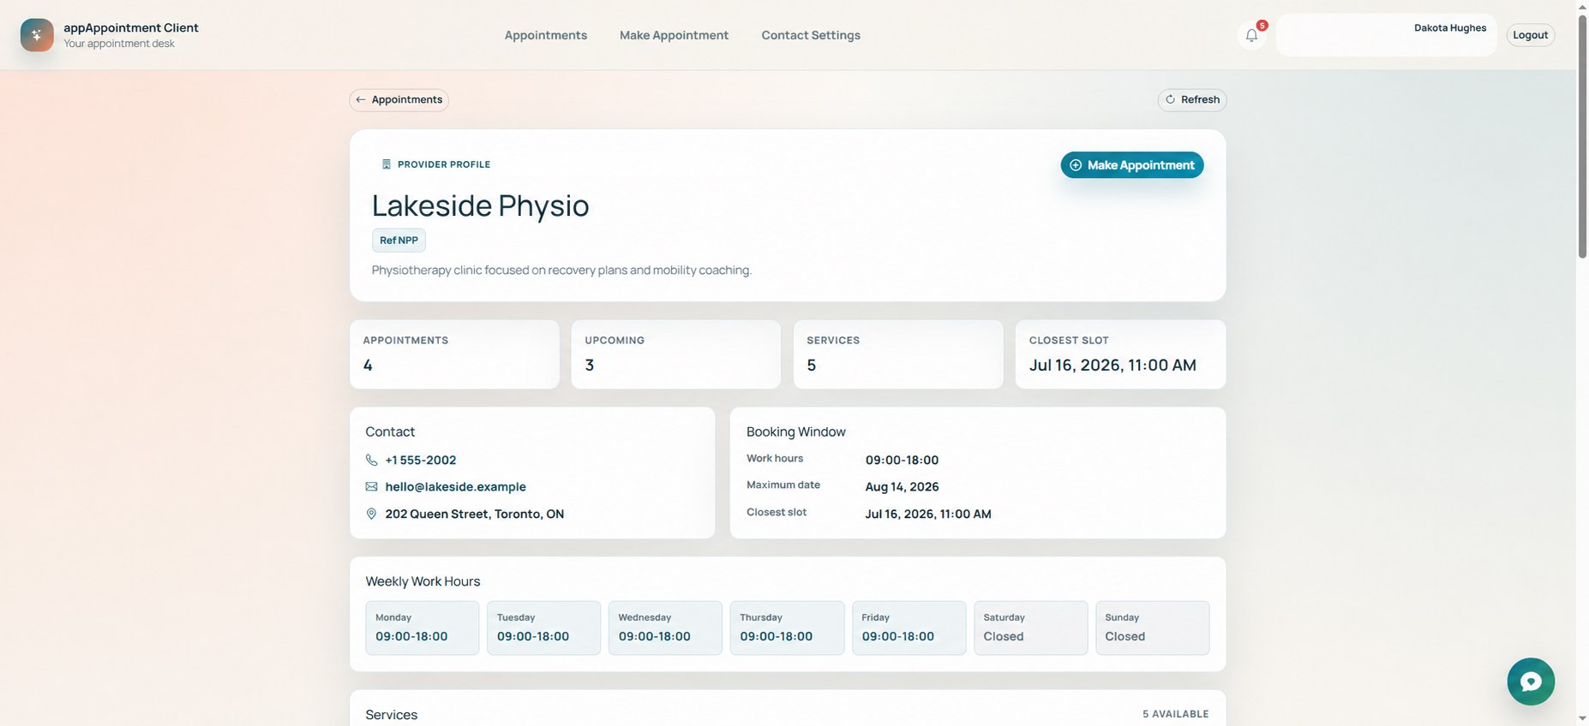The image size is (1589, 726).
Task: Open the Make Appointment nav tab
Action: [x=675, y=35]
